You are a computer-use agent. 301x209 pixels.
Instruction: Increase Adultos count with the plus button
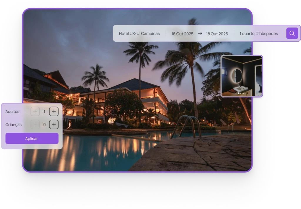pyautogui.click(x=54, y=112)
